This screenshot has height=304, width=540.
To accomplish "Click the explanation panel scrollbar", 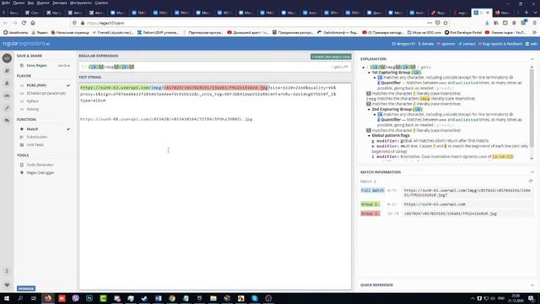I will (x=532, y=107).
